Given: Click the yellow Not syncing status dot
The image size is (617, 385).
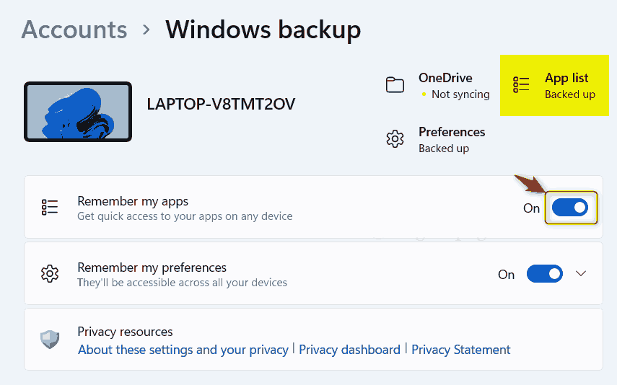Looking at the screenshot, I should point(424,94).
